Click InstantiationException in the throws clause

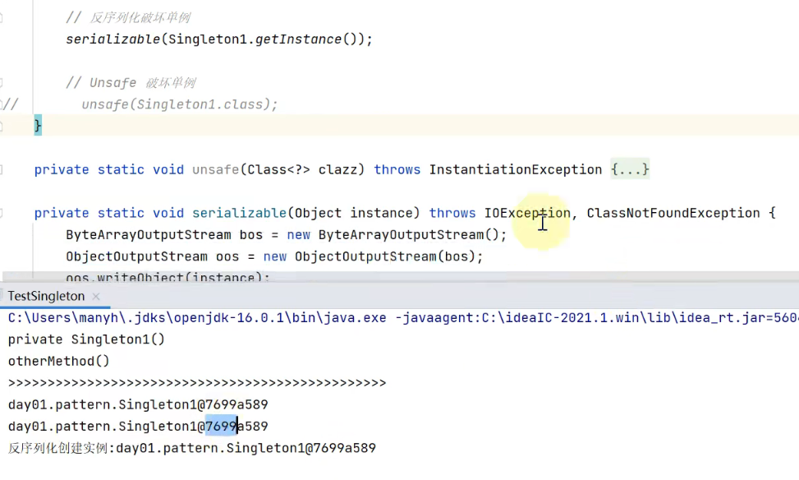pos(516,169)
